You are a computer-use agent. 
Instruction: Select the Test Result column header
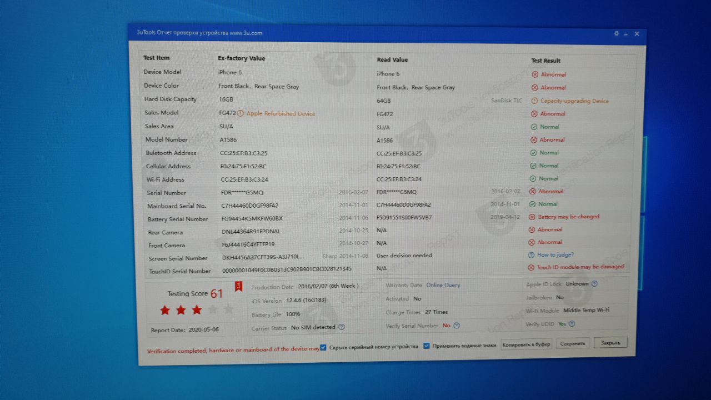coord(546,61)
